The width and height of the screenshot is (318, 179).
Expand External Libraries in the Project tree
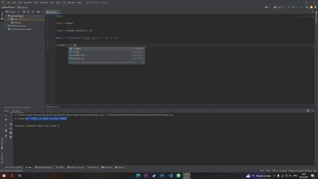click(6, 26)
